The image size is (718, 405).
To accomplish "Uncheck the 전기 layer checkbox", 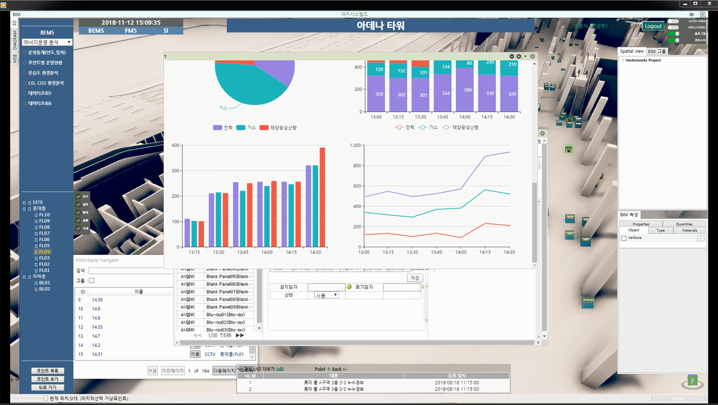I will click(x=78, y=196).
